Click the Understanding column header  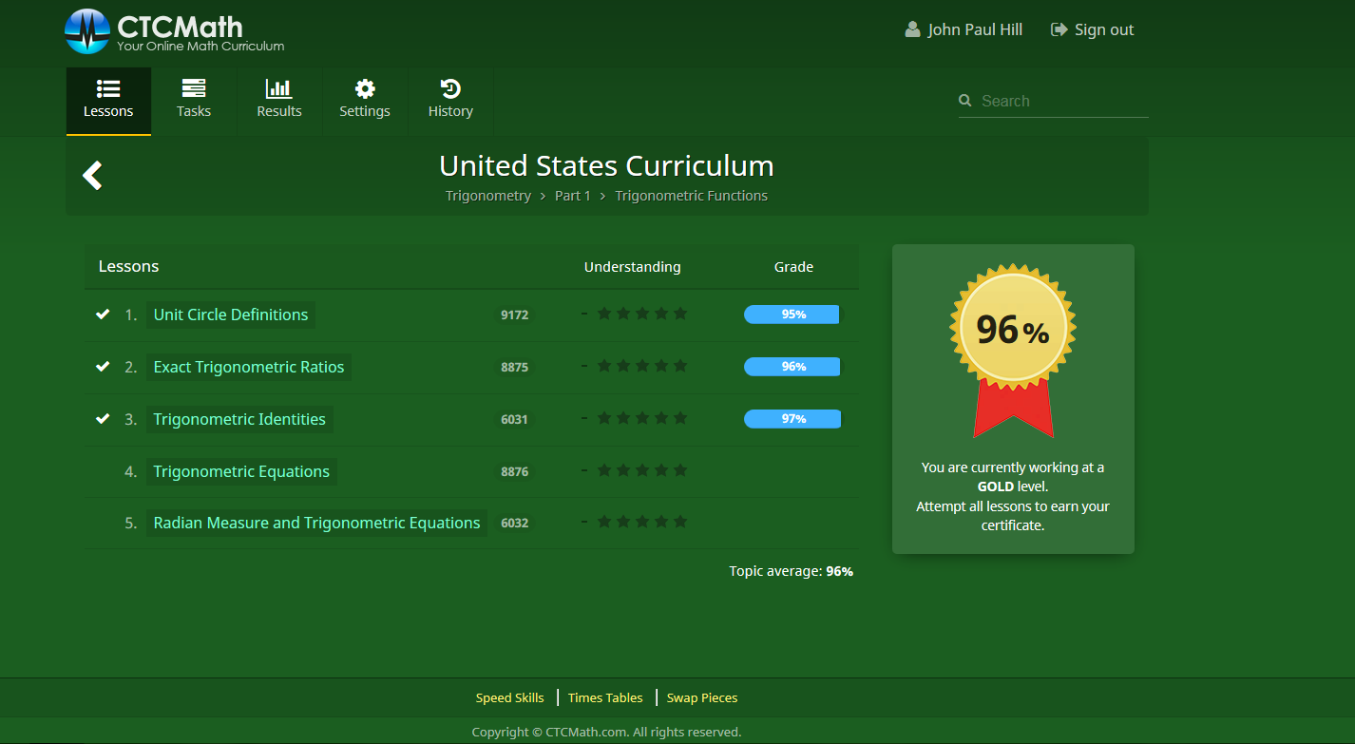tap(633, 267)
